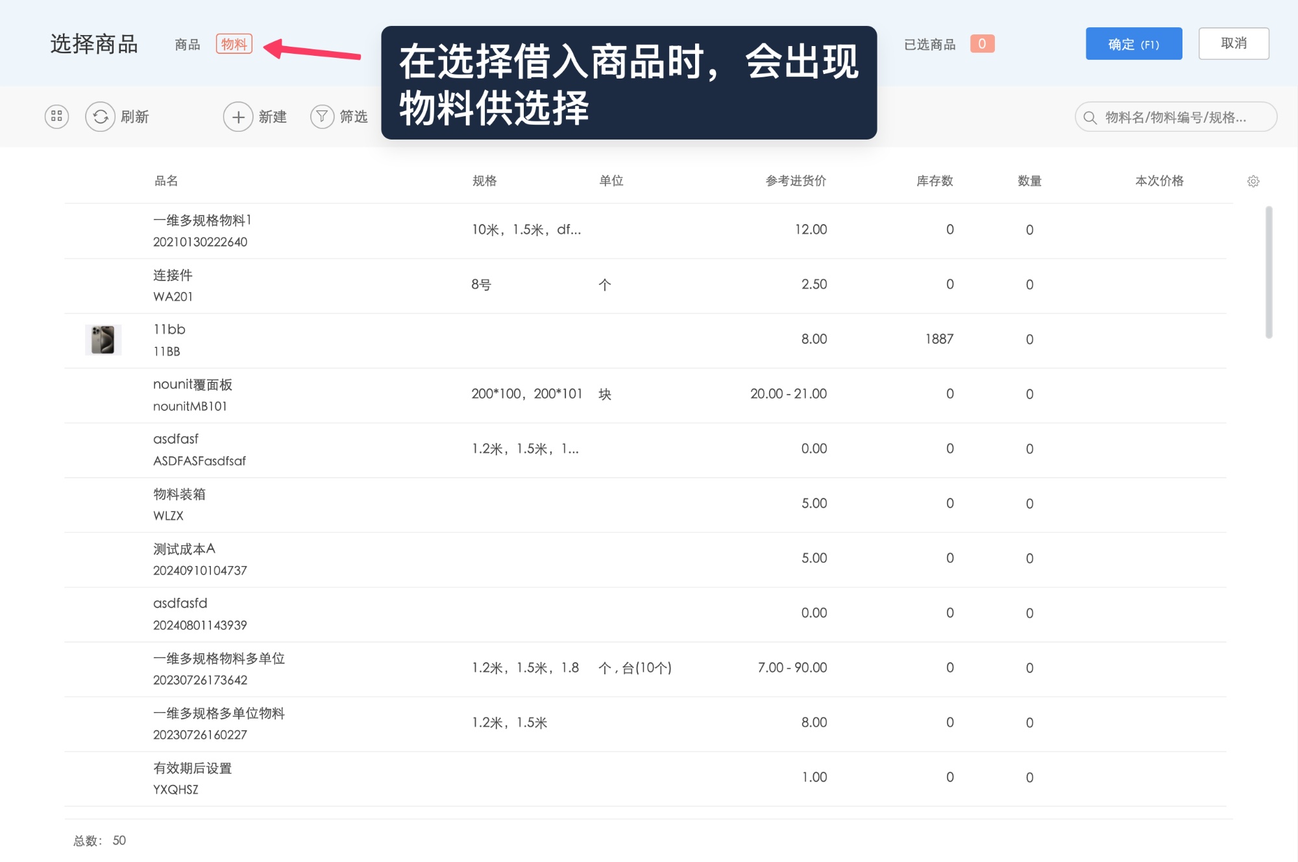This screenshot has height=862, width=1298.
Task: Click the 11bb product thumbnail image
Action: pyautogui.click(x=102, y=339)
